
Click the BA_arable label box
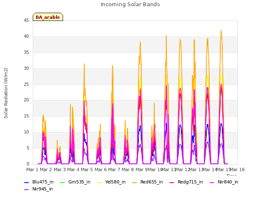(48, 17)
